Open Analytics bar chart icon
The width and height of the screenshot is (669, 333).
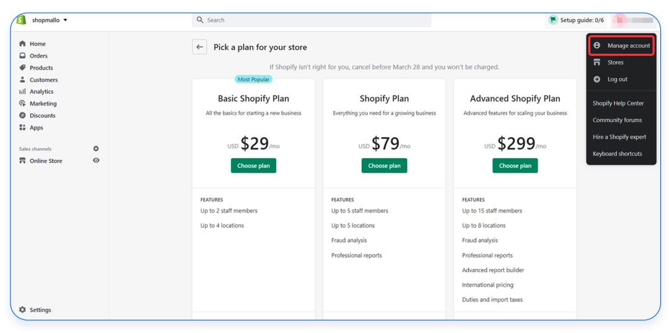point(23,92)
